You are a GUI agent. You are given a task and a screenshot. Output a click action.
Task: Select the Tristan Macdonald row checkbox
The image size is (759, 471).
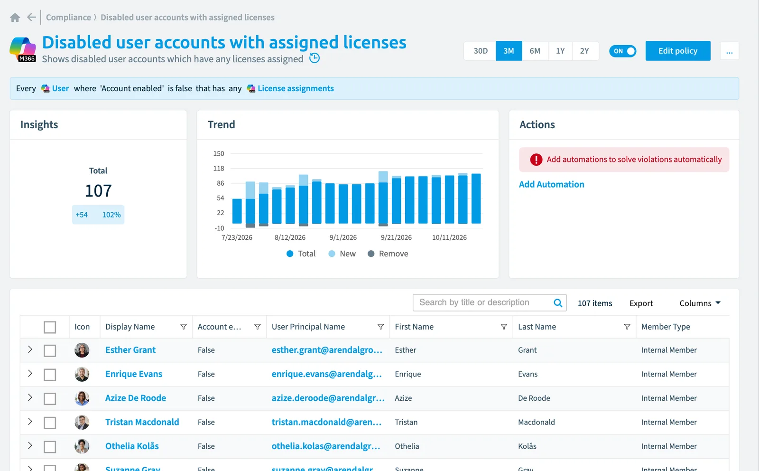pos(50,423)
